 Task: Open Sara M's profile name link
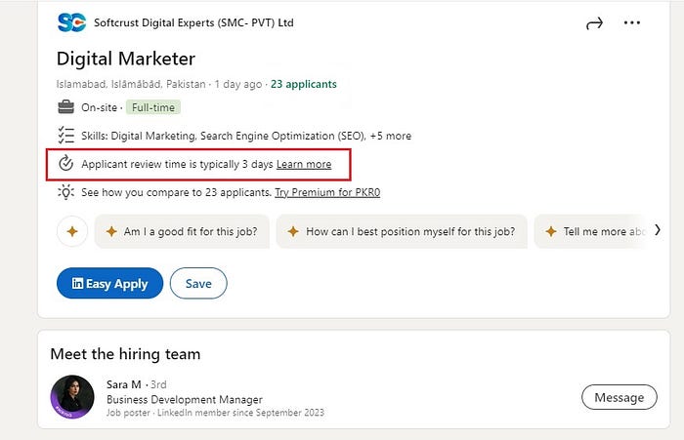(124, 384)
